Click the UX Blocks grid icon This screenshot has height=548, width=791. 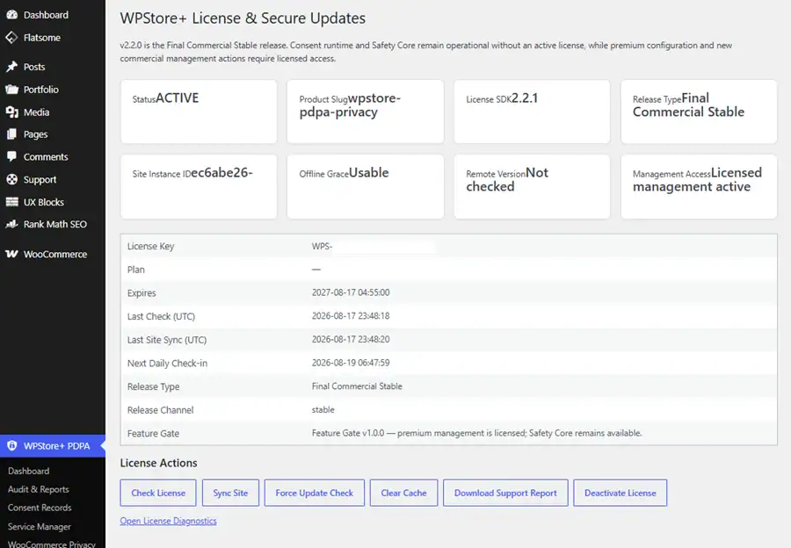click(x=11, y=202)
